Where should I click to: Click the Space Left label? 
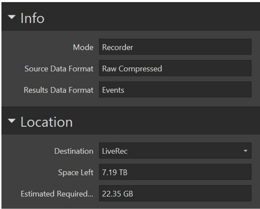[x=76, y=172]
